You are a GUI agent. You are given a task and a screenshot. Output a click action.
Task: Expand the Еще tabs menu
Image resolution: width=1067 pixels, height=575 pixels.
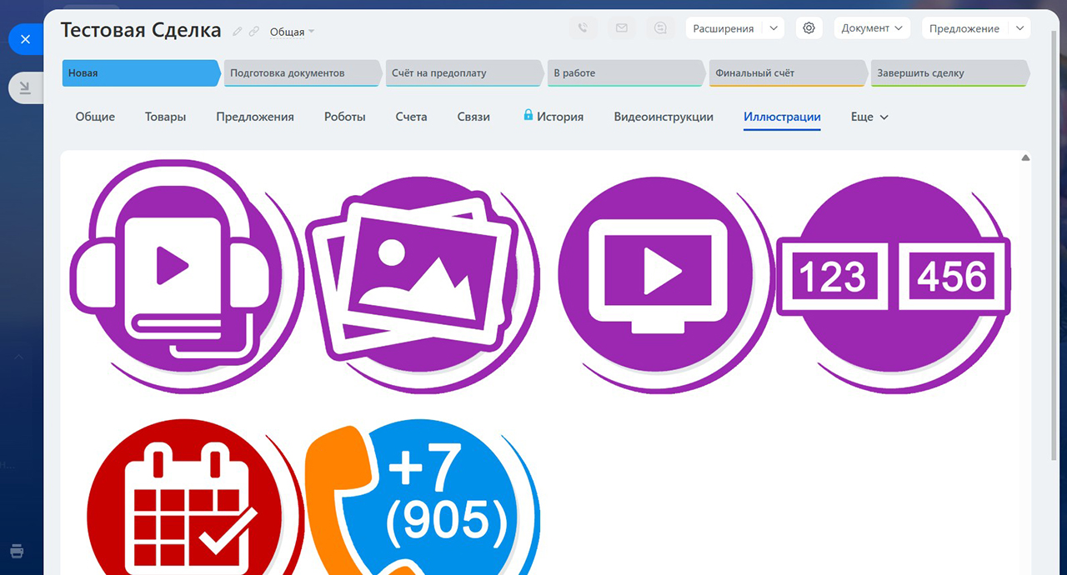click(x=869, y=117)
